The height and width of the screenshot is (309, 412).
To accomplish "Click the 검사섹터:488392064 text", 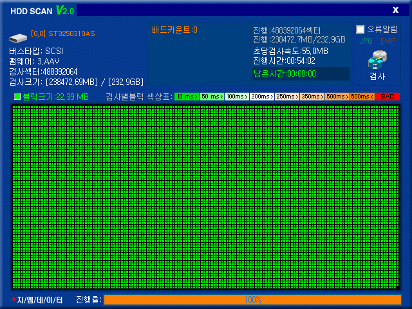I will 43,71.
